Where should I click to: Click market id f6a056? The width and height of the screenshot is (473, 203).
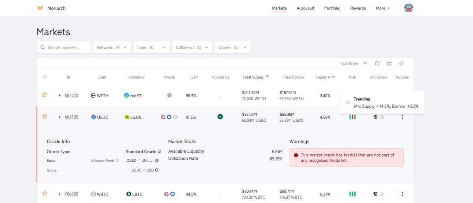(x=71, y=194)
